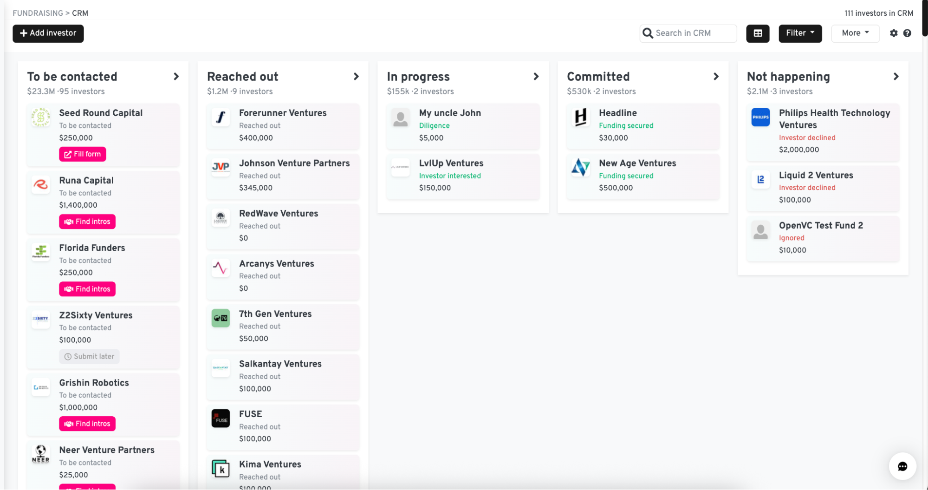
Task: Click the Liquid 2 Ventures logo
Action: 760,179
